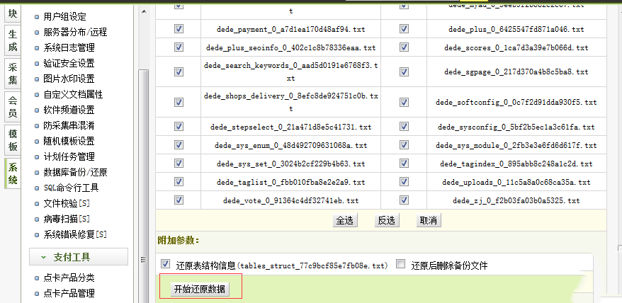Switch to the 采集 side tab
622x303 pixels.
tap(13, 74)
